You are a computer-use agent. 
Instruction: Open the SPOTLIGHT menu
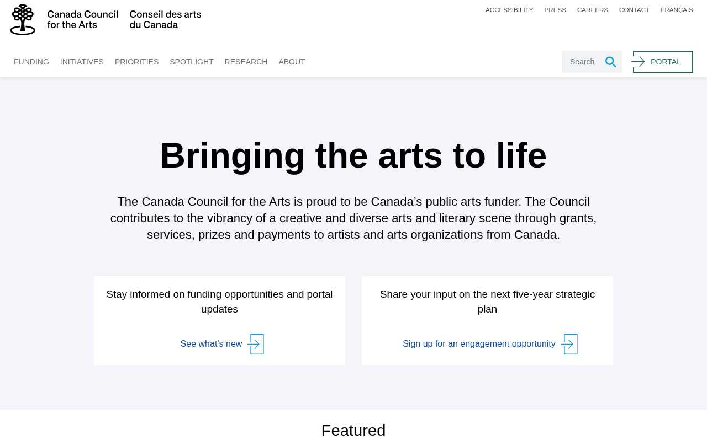click(191, 62)
